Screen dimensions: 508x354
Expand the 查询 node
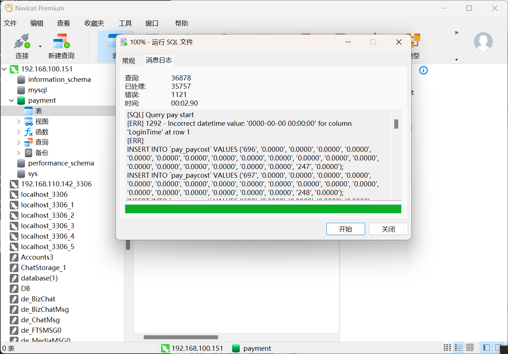(19, 143)
